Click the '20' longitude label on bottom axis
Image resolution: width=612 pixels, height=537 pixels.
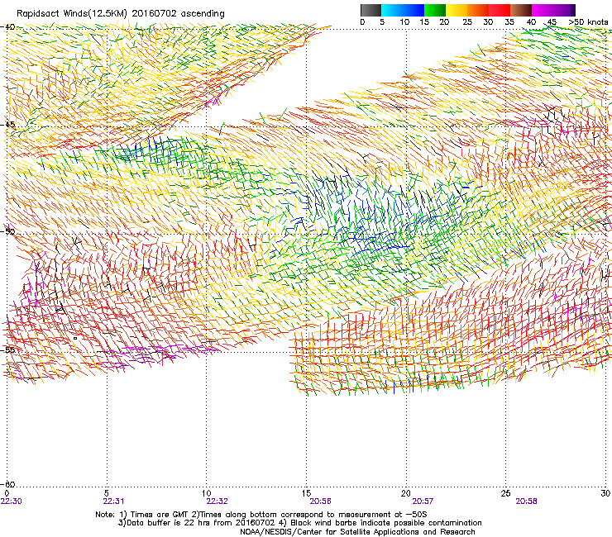tap(406, 493)
